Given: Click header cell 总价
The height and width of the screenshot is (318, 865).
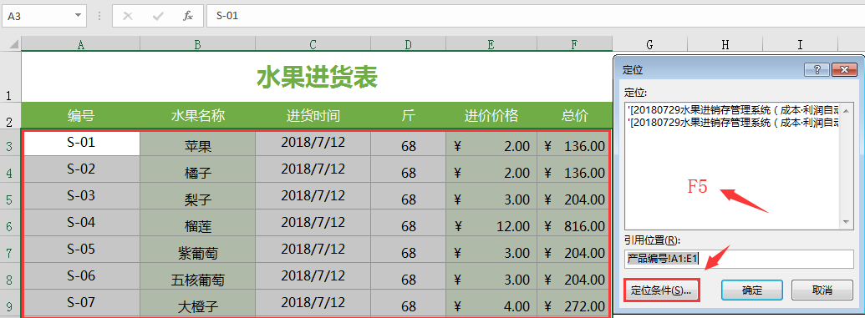Looking at the screenshot, I should pyautogui.click(x=574, y=116).
